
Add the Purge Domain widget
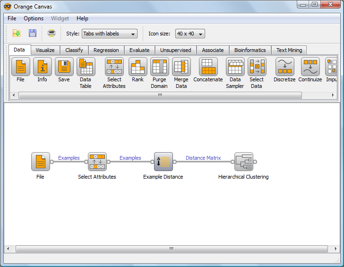160,67
